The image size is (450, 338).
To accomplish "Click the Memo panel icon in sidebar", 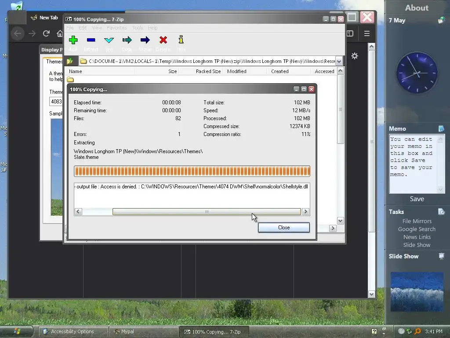I will (441, 129).
